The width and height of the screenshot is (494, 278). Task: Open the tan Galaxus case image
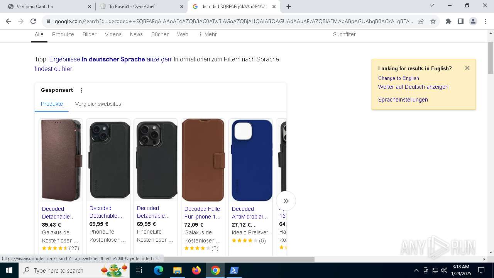[x=203, y=160]
